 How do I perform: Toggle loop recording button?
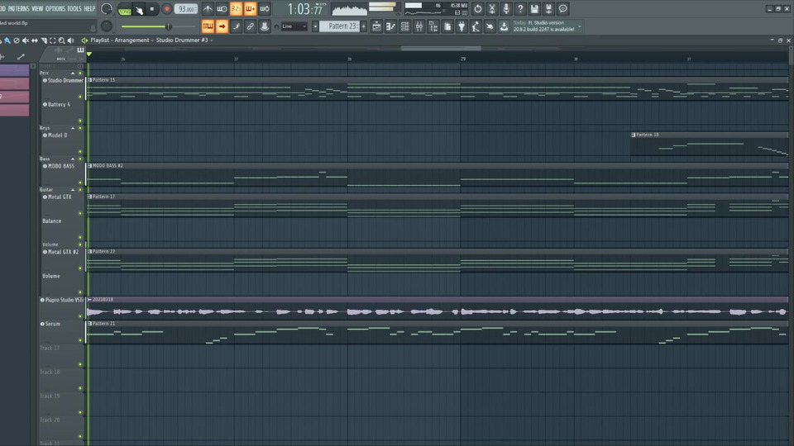point(265,8)
